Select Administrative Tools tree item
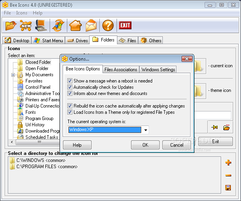The image size is (241, 201). click(x=42, y=93)
